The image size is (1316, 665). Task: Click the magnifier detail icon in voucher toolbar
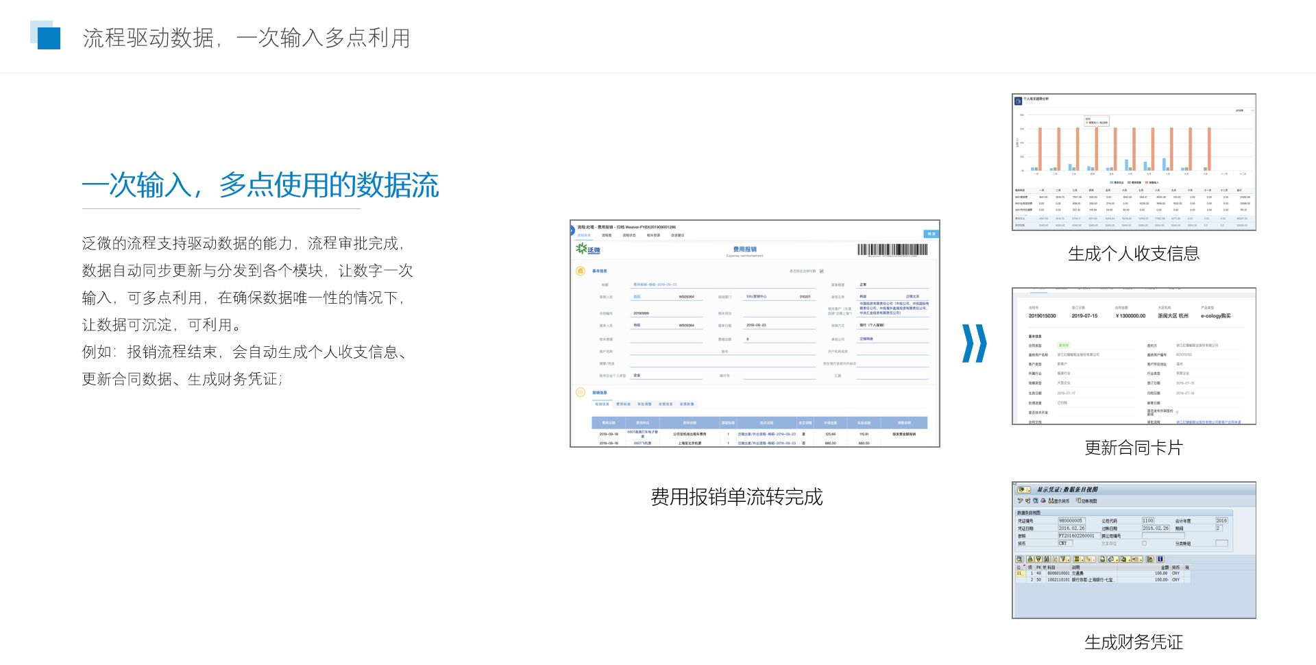(x=1019, y=559)
